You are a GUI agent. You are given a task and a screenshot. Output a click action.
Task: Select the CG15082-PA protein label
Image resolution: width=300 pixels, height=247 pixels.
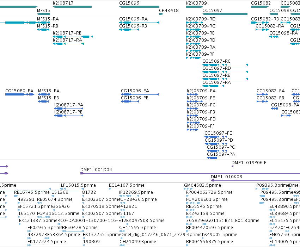tap(271, 91)
